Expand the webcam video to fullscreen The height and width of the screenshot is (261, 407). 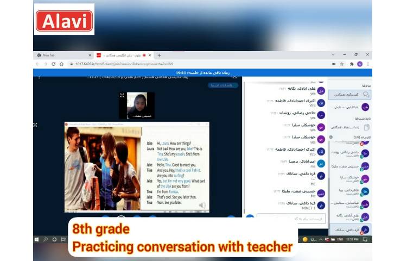[123, 95]
